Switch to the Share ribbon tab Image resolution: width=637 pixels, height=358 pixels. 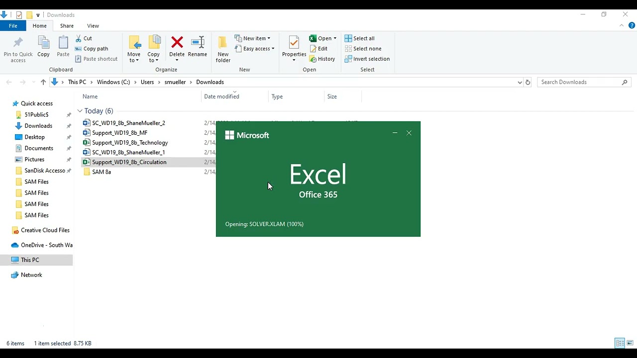coord(67,26)
